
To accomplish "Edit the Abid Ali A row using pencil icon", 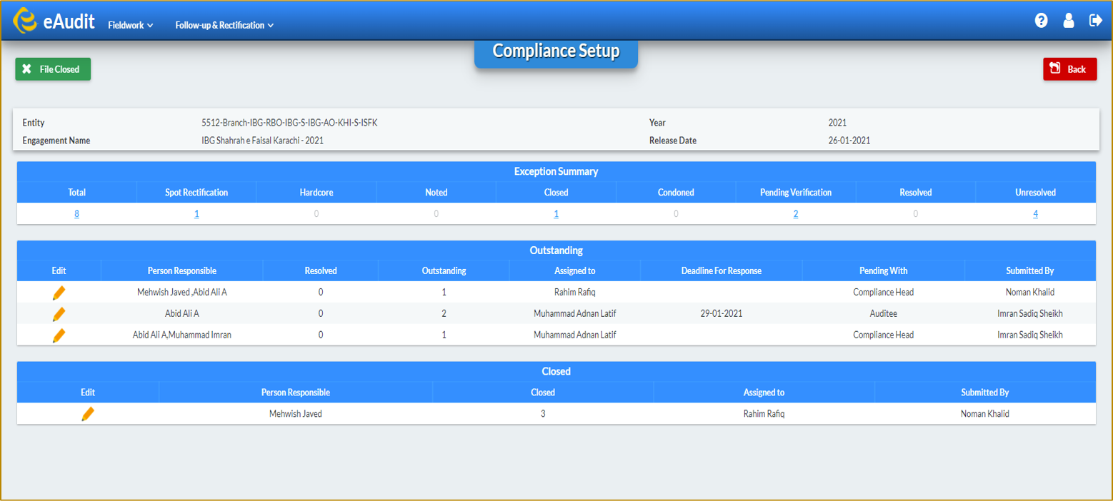I will tap(59, 313).
